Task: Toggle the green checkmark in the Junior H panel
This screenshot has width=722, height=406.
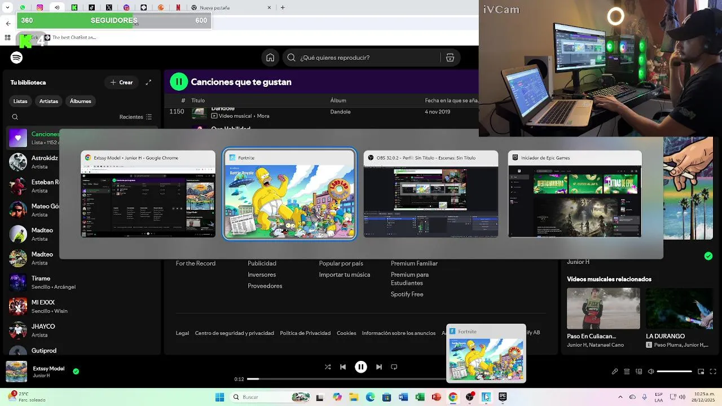Action: (x=708, y=256)
